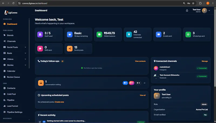Image resolution: width=216 pixels, height=123 pixels.
Task: Click the browser address bar
Action: [x=99, y=3]
